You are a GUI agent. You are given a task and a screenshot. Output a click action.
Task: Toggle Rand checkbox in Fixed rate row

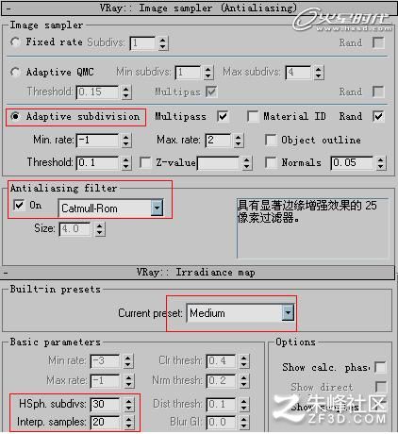[378, 42]
